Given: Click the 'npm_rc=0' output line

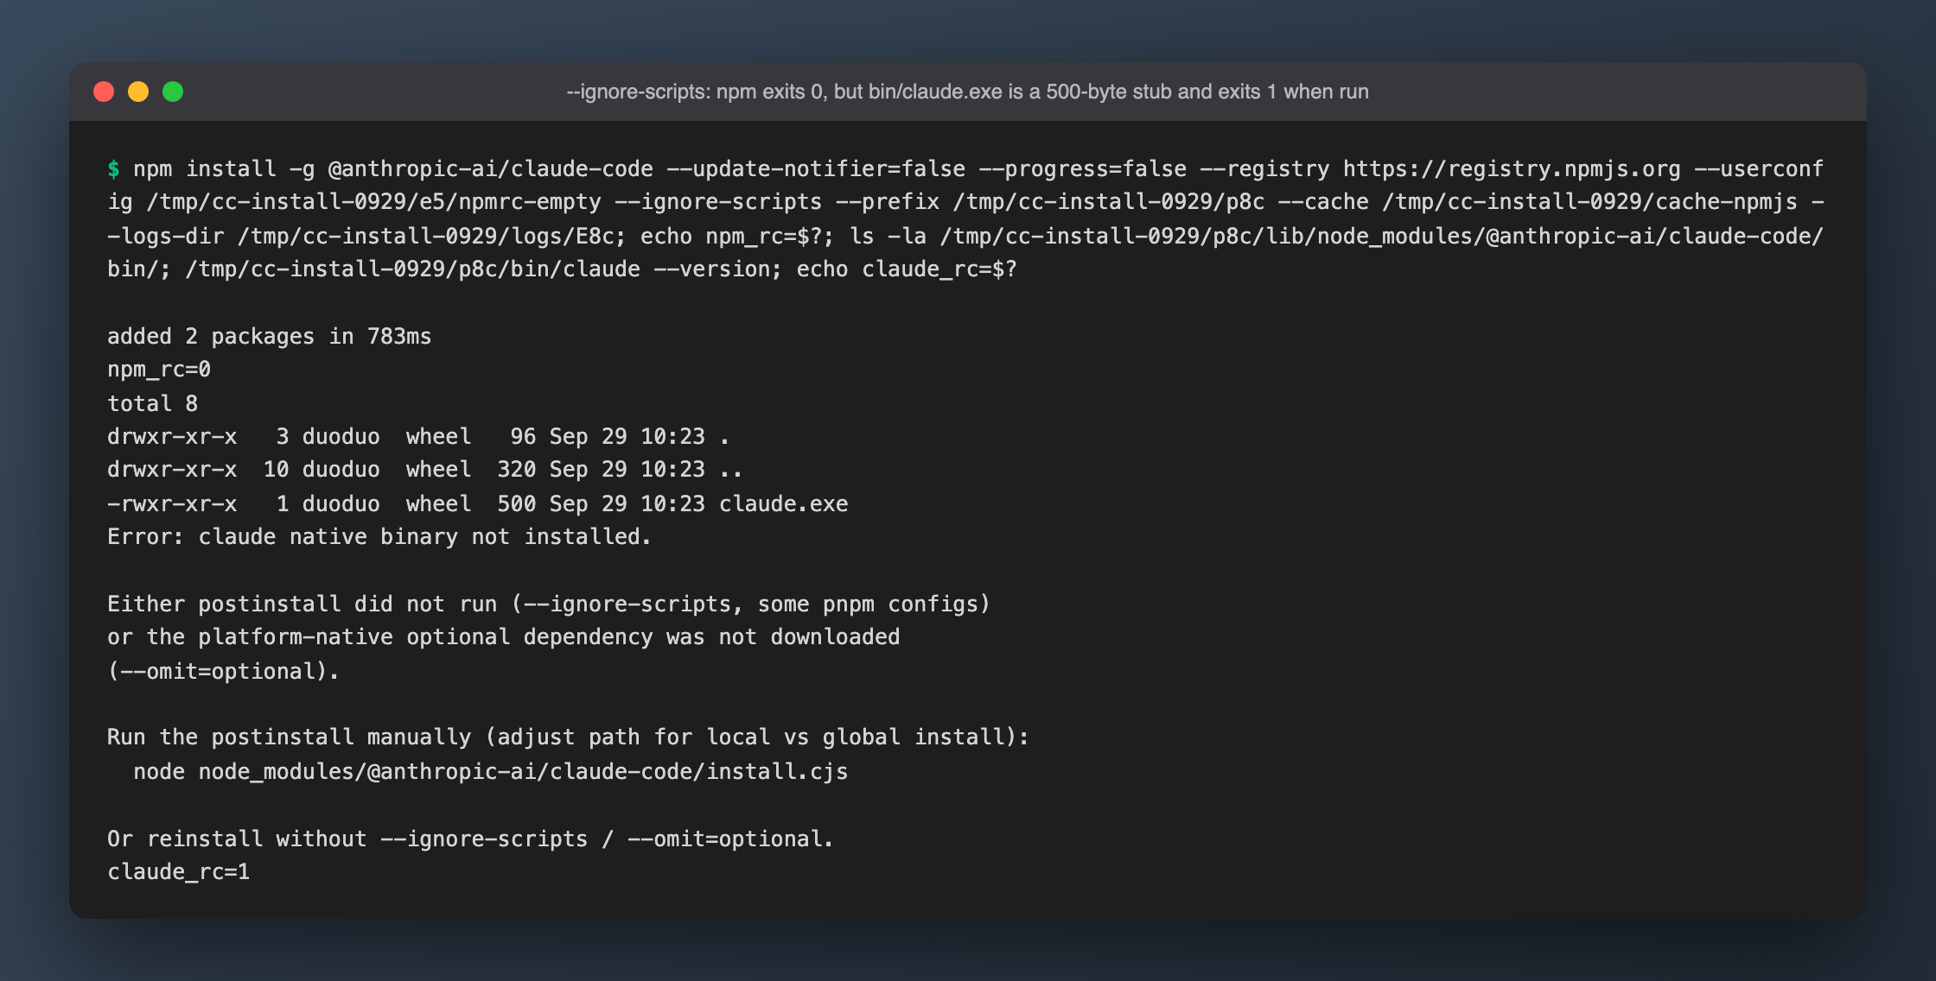Looking at the screenshot, I should 159,370.
